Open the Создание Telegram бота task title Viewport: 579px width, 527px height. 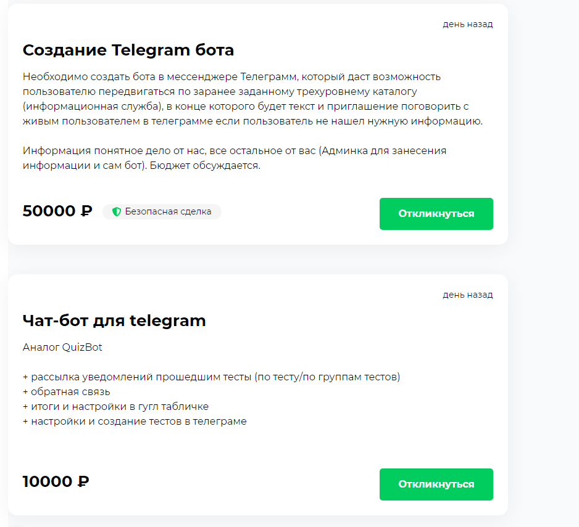(x=128, y=51)
